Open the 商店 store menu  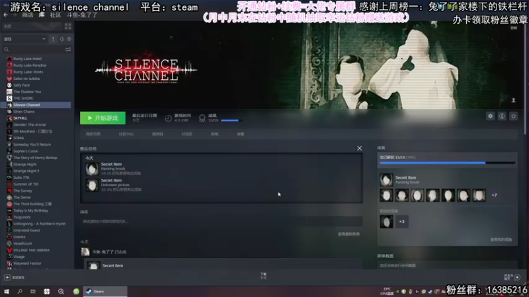27,15
